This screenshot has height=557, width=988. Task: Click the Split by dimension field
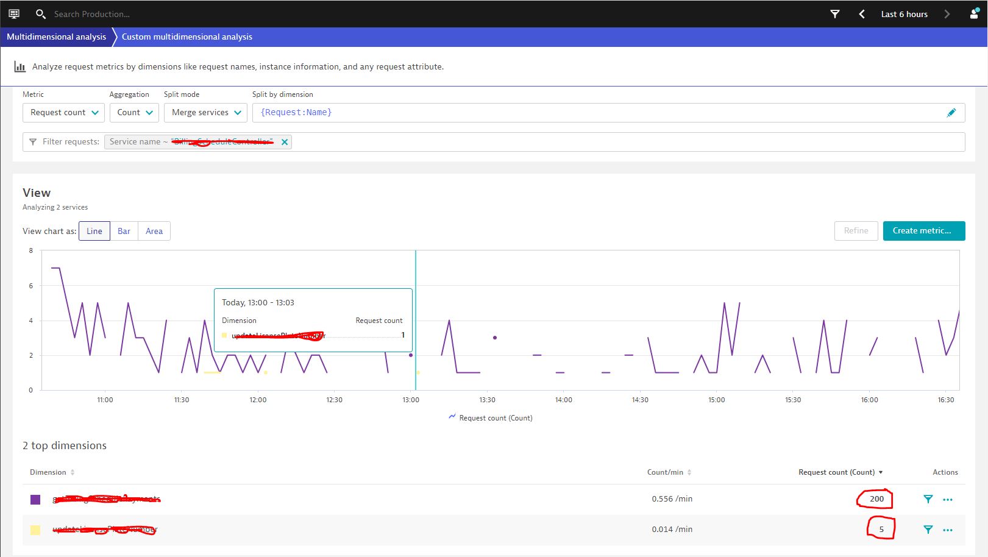pos(608,113)
